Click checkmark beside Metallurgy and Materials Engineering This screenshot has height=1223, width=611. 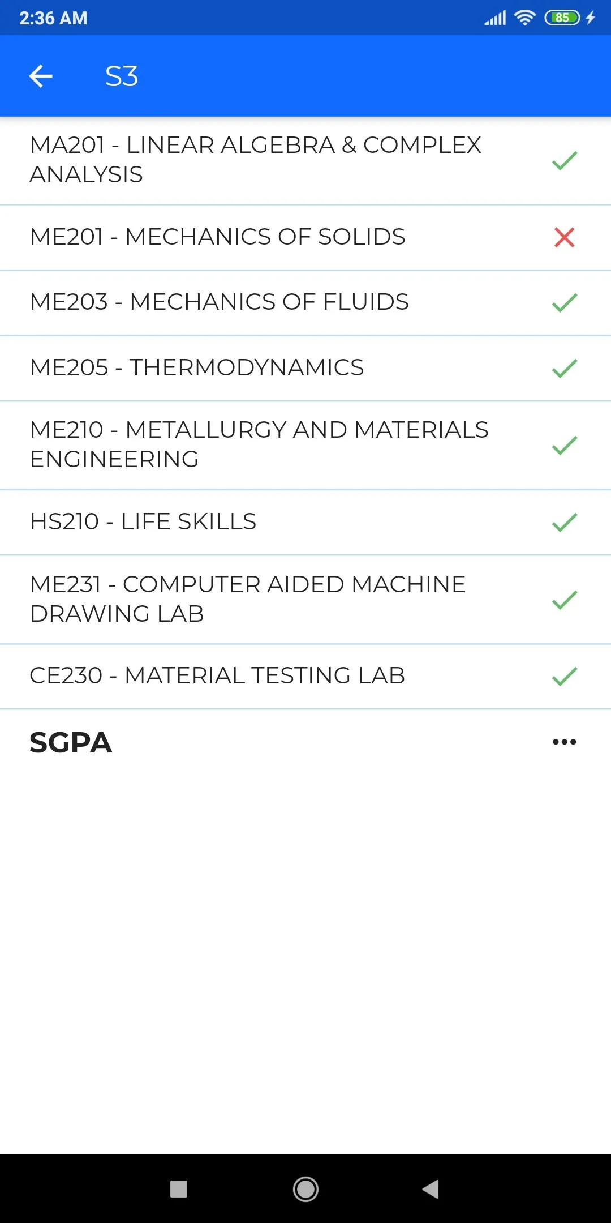click(x=564, y=446)
